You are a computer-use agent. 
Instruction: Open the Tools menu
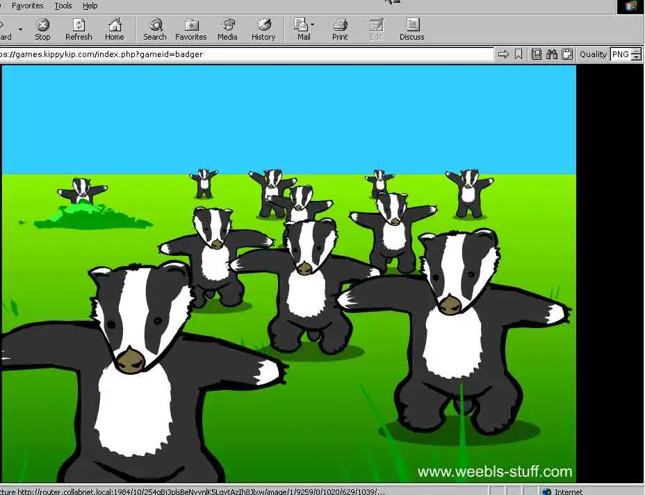(63, 6)
